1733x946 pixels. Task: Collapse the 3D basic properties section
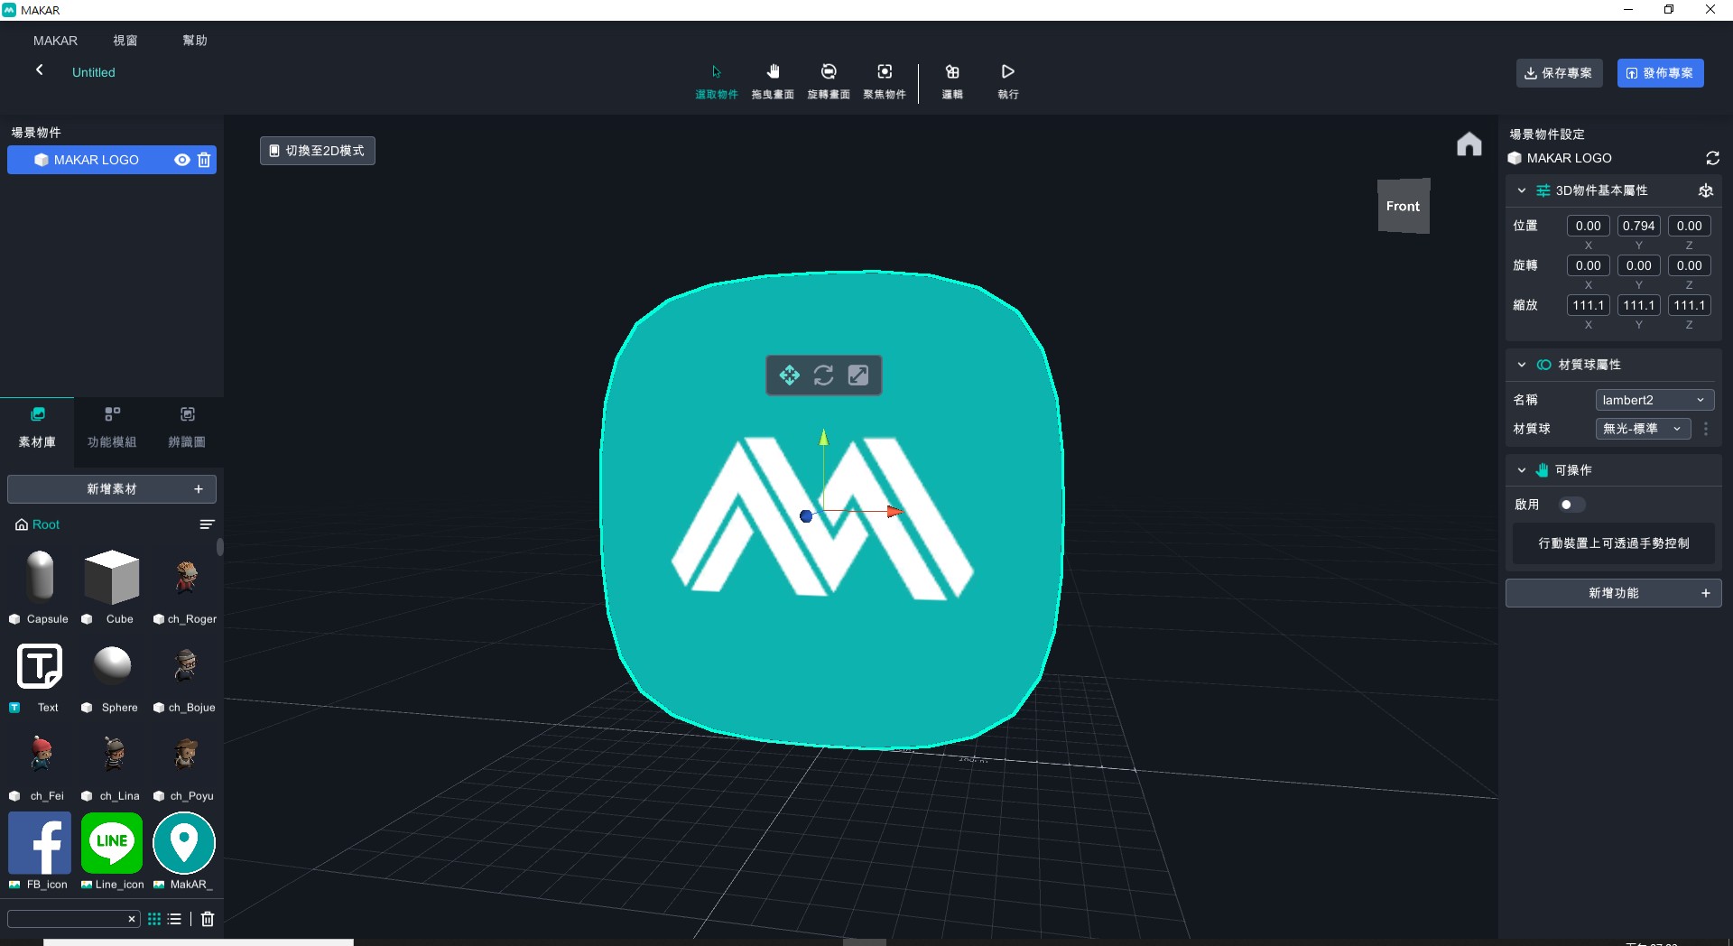1522,190
